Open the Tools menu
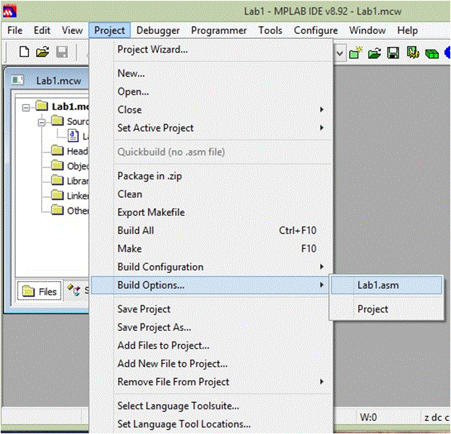Image resolution: width=451 pixels, height=434 pixels. click(x=270, y=30)
